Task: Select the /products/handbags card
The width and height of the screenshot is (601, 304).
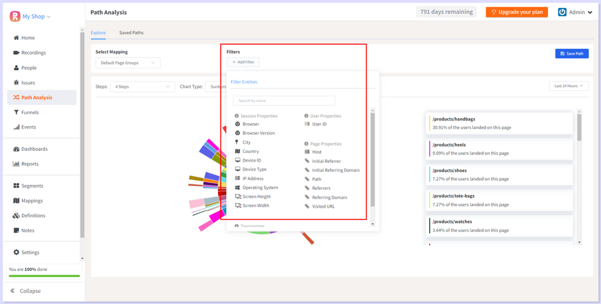Action: (x=499, y=123)
